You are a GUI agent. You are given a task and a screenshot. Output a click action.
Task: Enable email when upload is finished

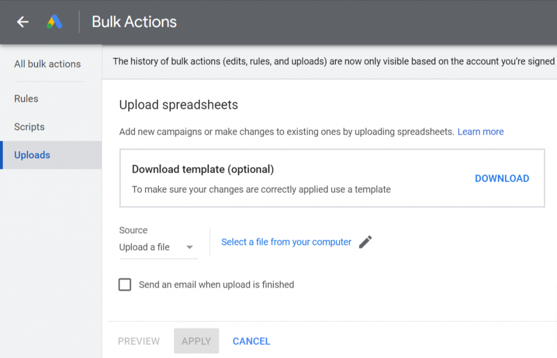click(125, 285)
